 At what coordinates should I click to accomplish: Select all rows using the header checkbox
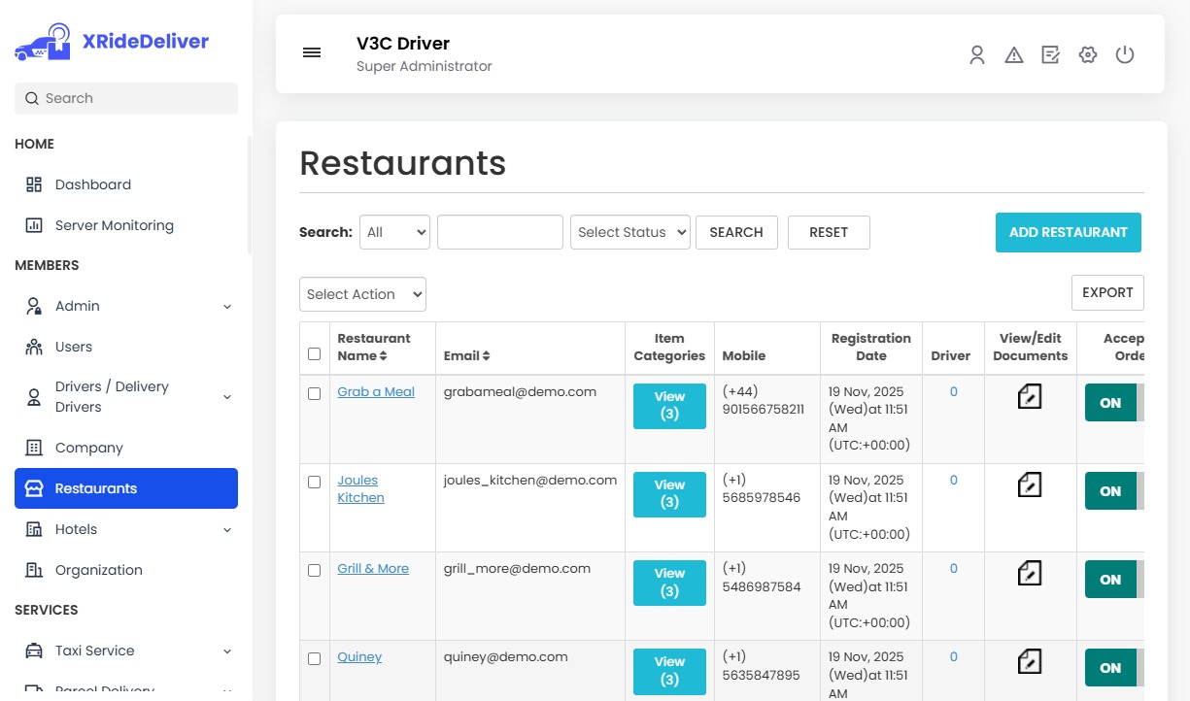[314, 353]
